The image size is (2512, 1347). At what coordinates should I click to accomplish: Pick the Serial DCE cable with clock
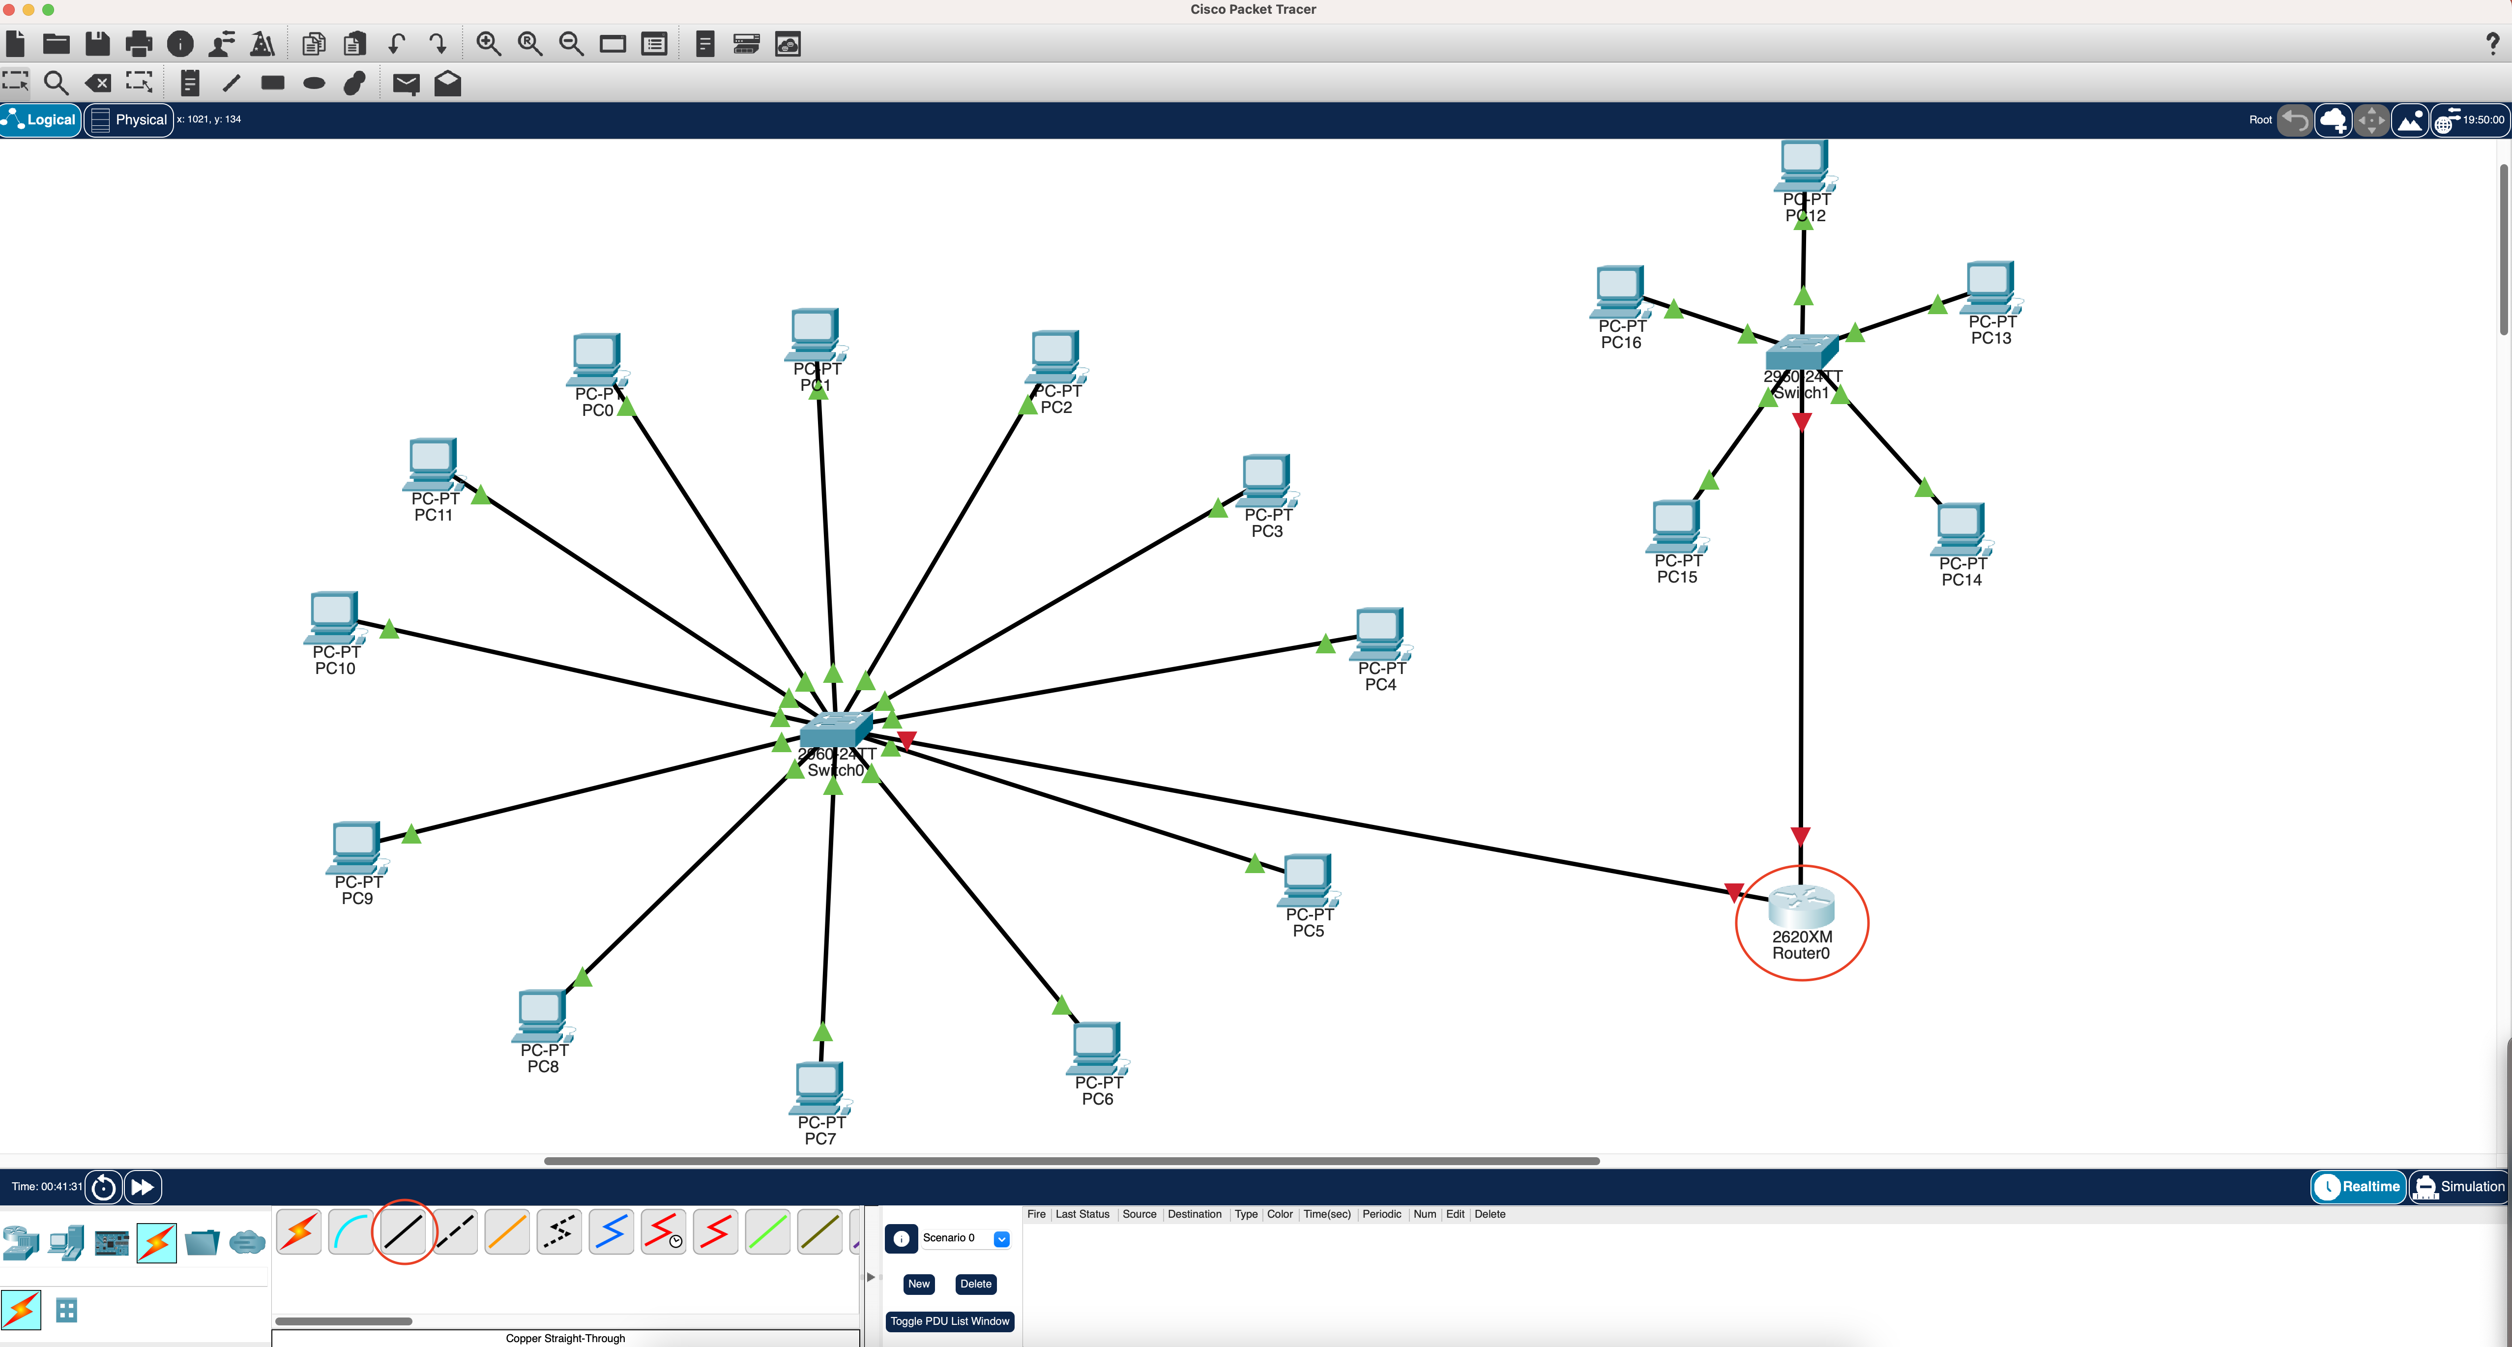(663, 1232)
